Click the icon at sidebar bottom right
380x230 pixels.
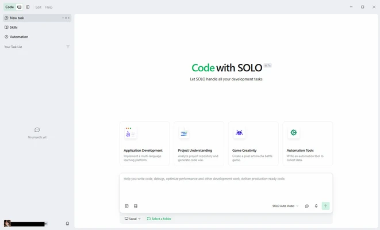click(x=67, y=224)
